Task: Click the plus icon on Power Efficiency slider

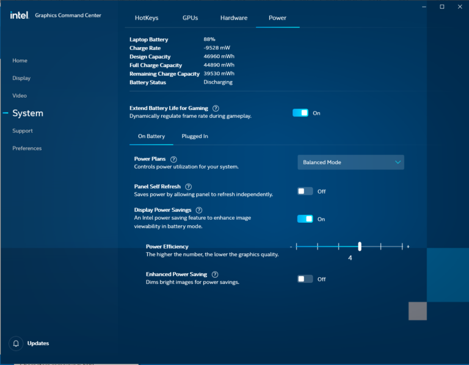Action: tap(408, 247)
